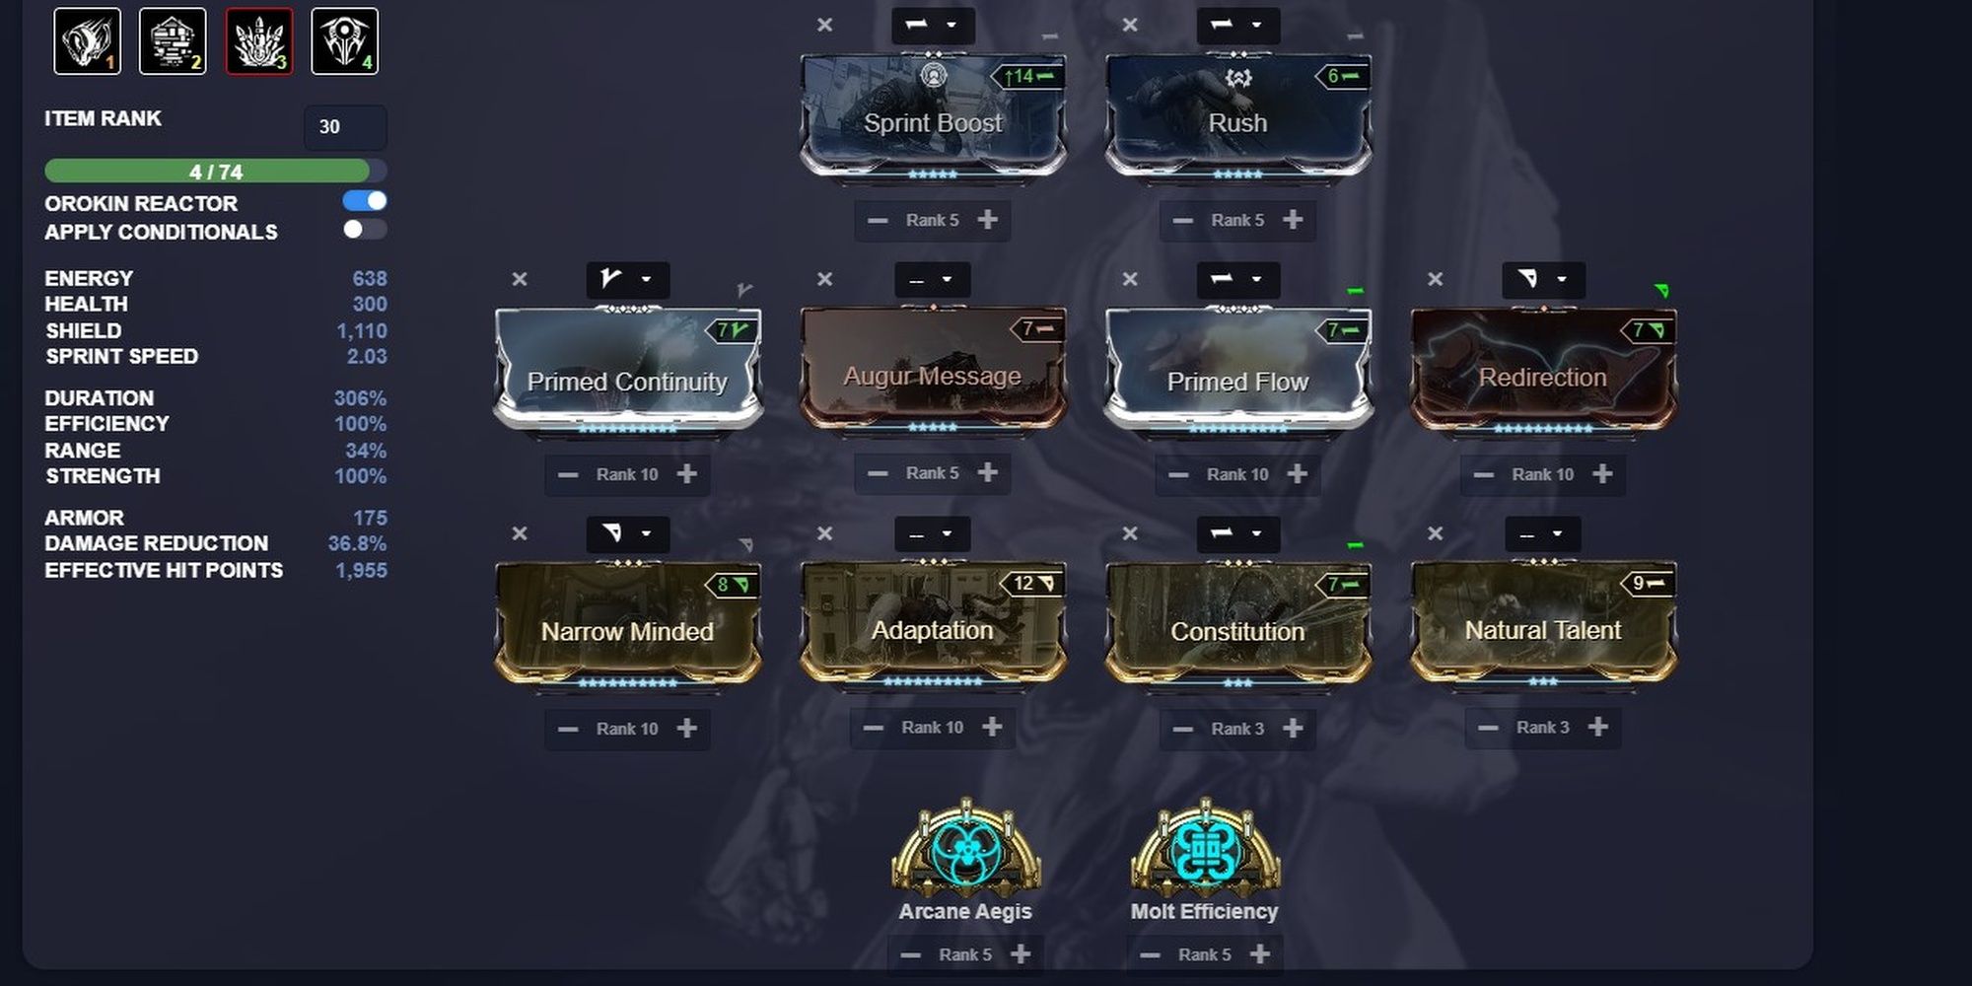Open polarity dropdown above Sprint Boost
Image resolution: width=1972 pixels, height=986 pixels.
[933, 26]
